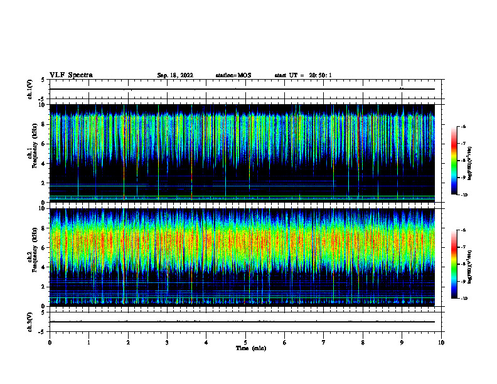497x384 pixels.
Task: Click time axis tick label "5"
Action: click(x=245, y=343)
